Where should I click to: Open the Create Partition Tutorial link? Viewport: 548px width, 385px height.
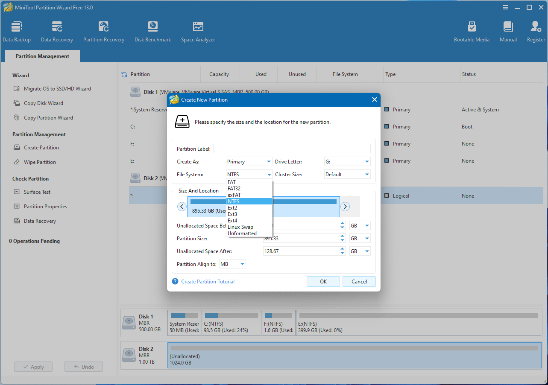click(208, 282)
